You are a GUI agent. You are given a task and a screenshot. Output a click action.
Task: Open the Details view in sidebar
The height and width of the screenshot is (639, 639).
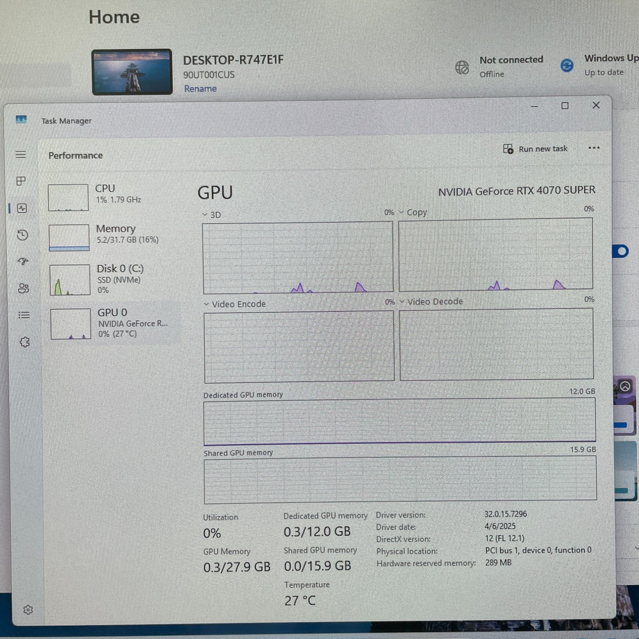tap(25, 315)
